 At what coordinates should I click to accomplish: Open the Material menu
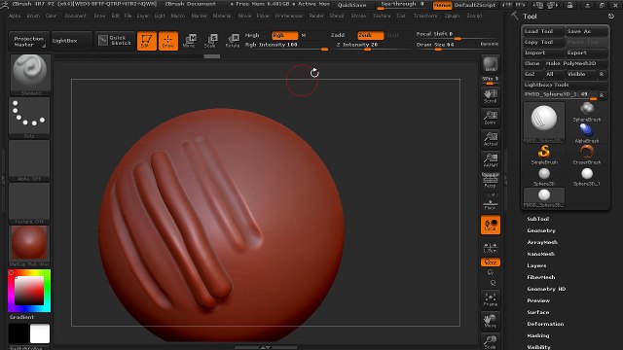point(222,16)
